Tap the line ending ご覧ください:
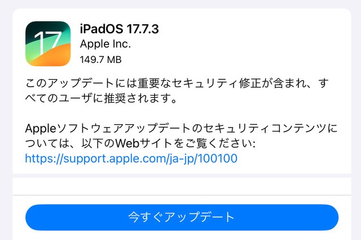Screen dimensions: 361x240 [140, 143]
